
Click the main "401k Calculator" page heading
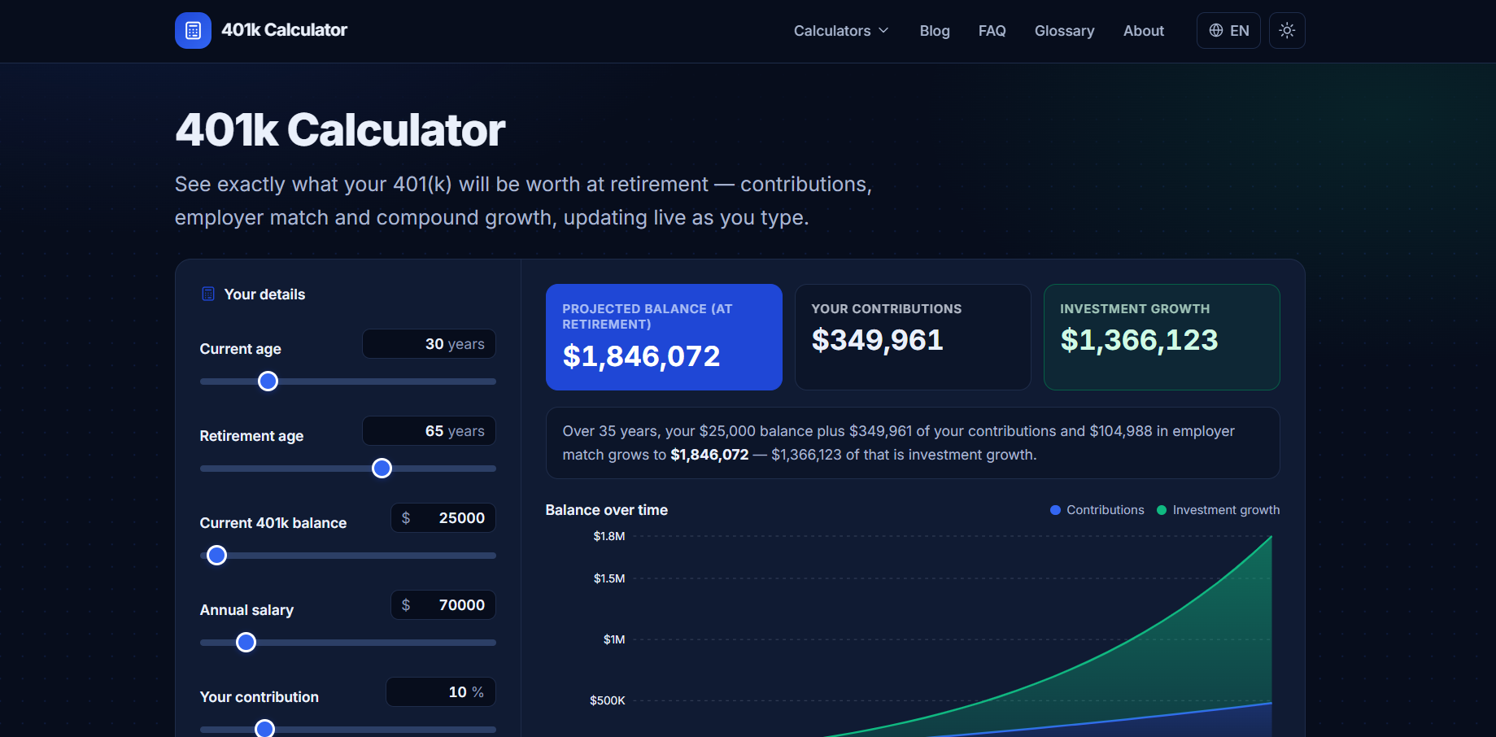[x=340, y=130]
